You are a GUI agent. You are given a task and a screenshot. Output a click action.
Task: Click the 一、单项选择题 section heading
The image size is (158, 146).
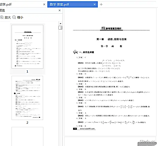(x=86, y=52)
